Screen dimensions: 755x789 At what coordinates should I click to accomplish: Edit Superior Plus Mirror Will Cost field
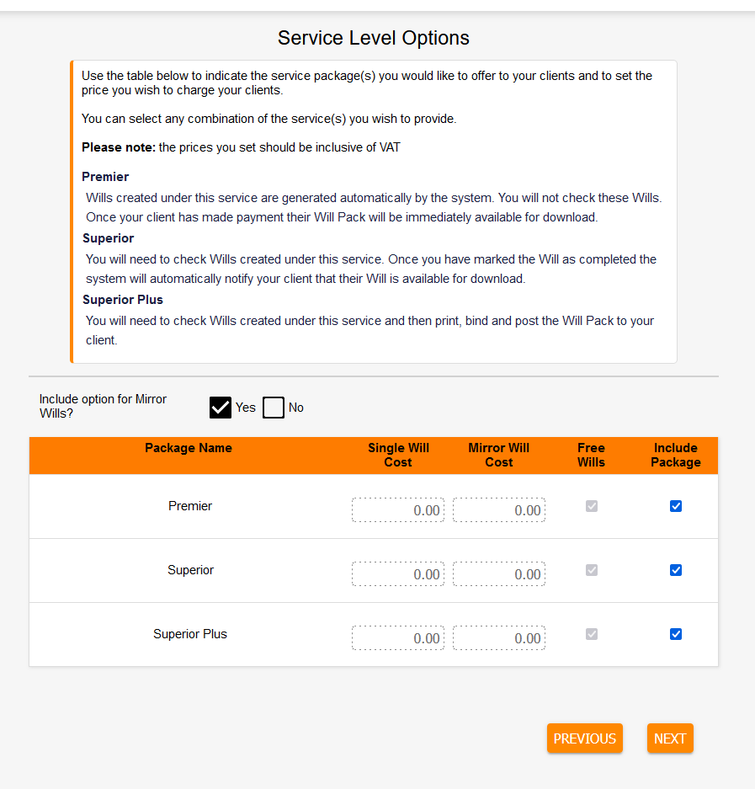pyautogui.click(x=499, y=638)
